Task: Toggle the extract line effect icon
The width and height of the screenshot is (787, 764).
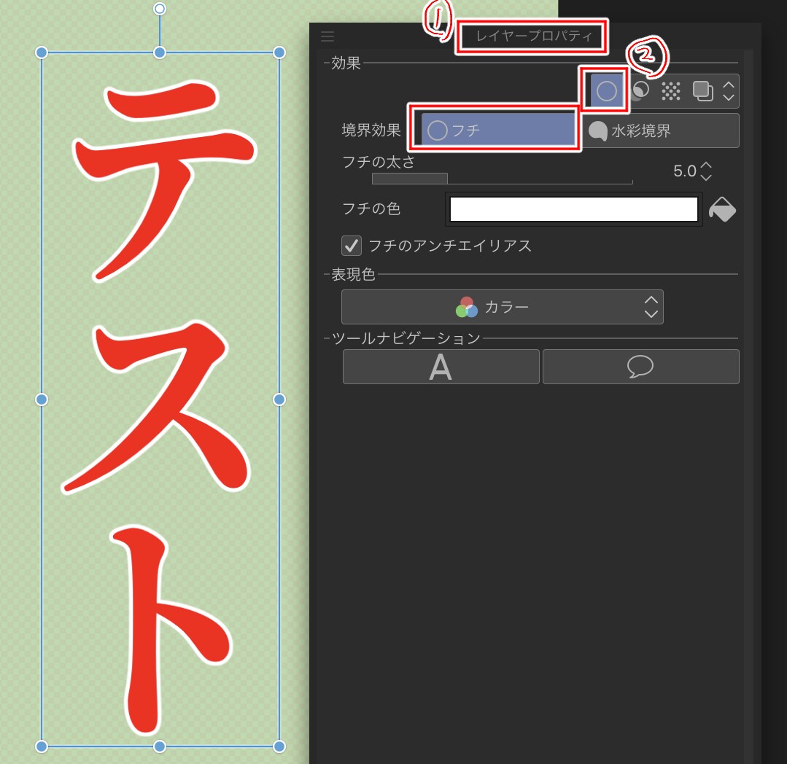Action: coord(640,91)
